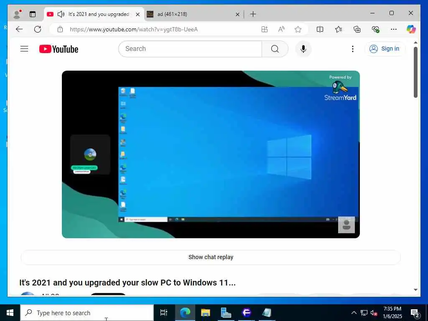Open the apps available icon in address bar
The width and height of the screenshot is (428, 321).
(x=265, y=29)
